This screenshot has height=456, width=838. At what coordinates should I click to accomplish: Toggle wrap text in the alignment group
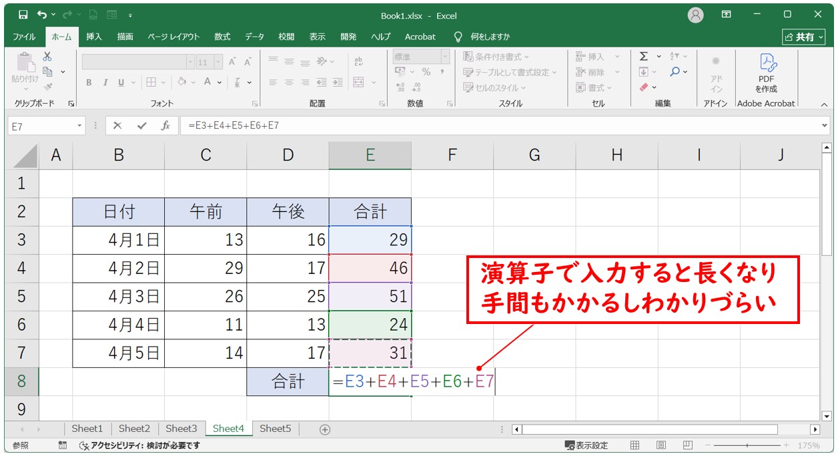[358, 61]
